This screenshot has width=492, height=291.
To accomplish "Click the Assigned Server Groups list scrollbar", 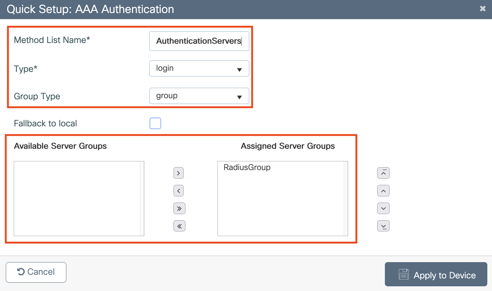I will pyautogui.click(x=346, y=199).
